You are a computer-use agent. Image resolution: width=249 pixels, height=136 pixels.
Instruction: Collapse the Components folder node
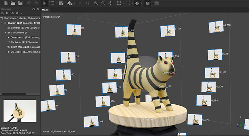pyautogui.click(x=5, y=32)
